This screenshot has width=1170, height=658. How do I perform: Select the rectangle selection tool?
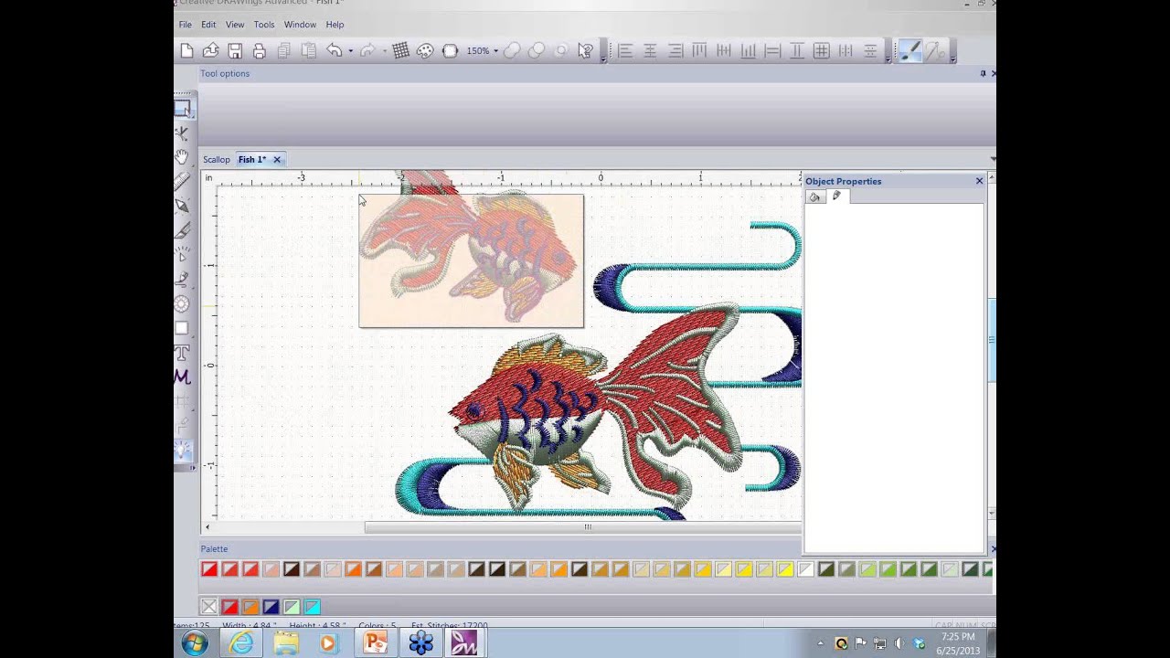pyautogui.click(x=182, y=108)
